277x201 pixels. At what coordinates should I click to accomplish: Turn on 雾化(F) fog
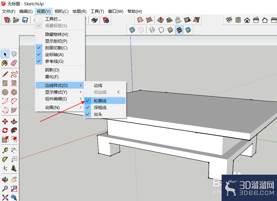[x=60, y=77]
